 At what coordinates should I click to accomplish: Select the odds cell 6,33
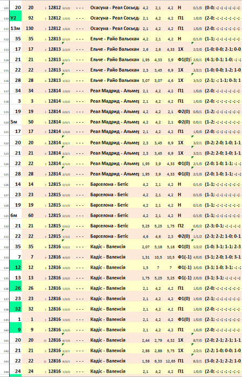pyautogui.click(x=158, y=361)
